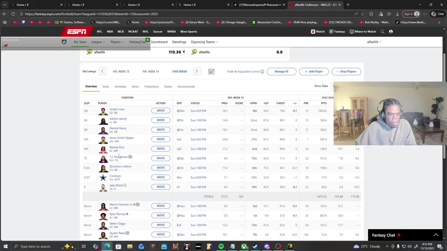
Task: Click the Manage IR button
Action: 281,71
